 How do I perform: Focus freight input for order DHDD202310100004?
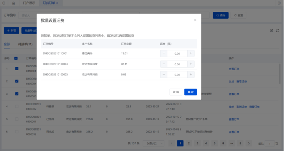click(x=177, y=64)
